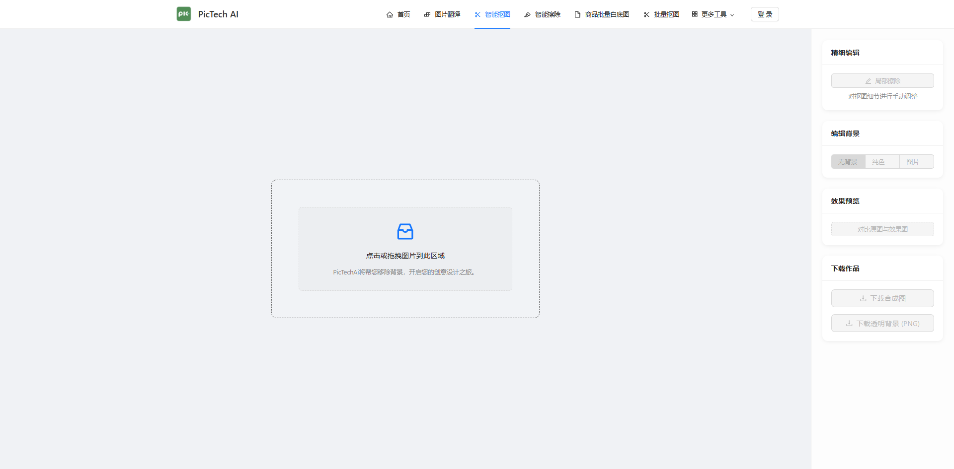
Task: Click the 点击或拖拽图片到此区域 upload area
Action: coord(405,256)
